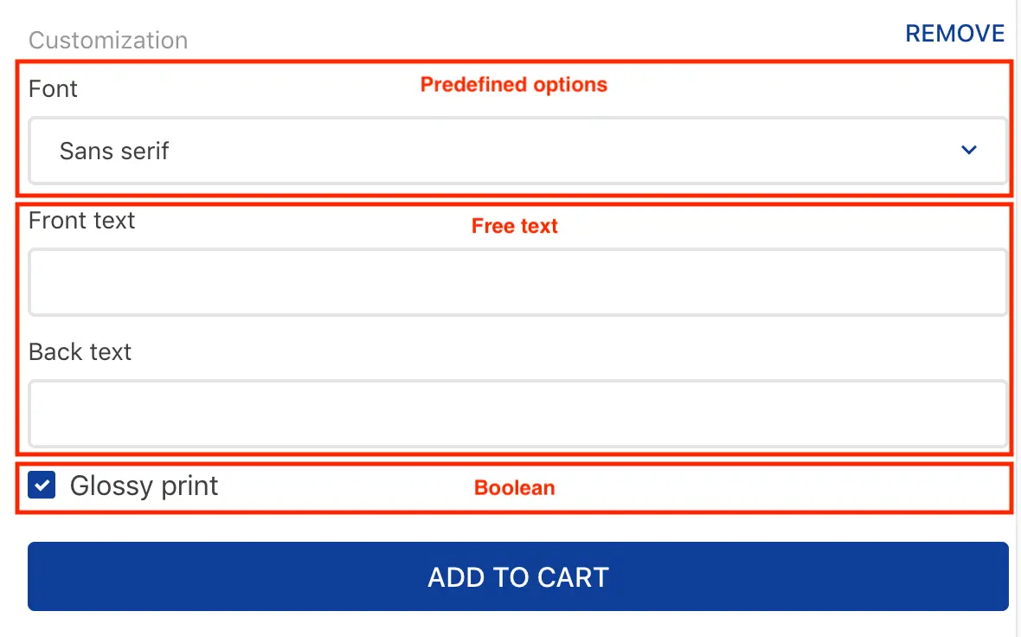Click the Front text field label

[81, 221]
